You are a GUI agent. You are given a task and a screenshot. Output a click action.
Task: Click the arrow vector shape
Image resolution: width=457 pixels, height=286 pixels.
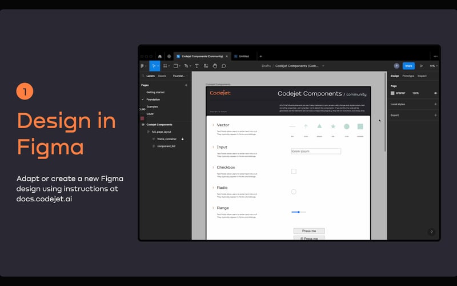pos(306,126)
